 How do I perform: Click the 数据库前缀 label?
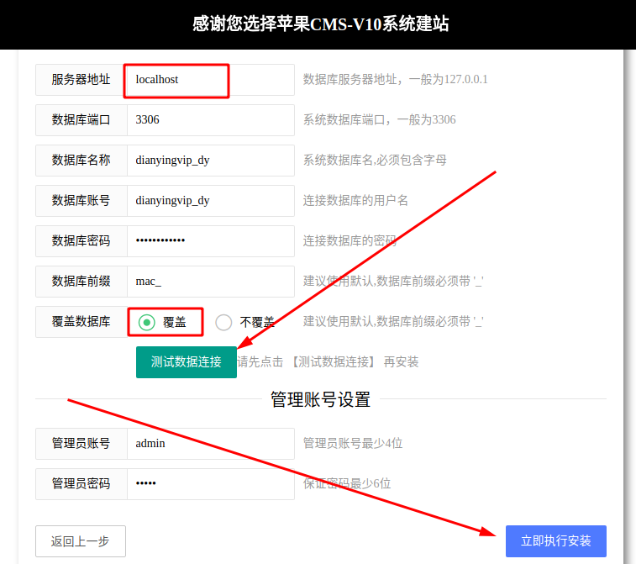click(x=81, y=282)
